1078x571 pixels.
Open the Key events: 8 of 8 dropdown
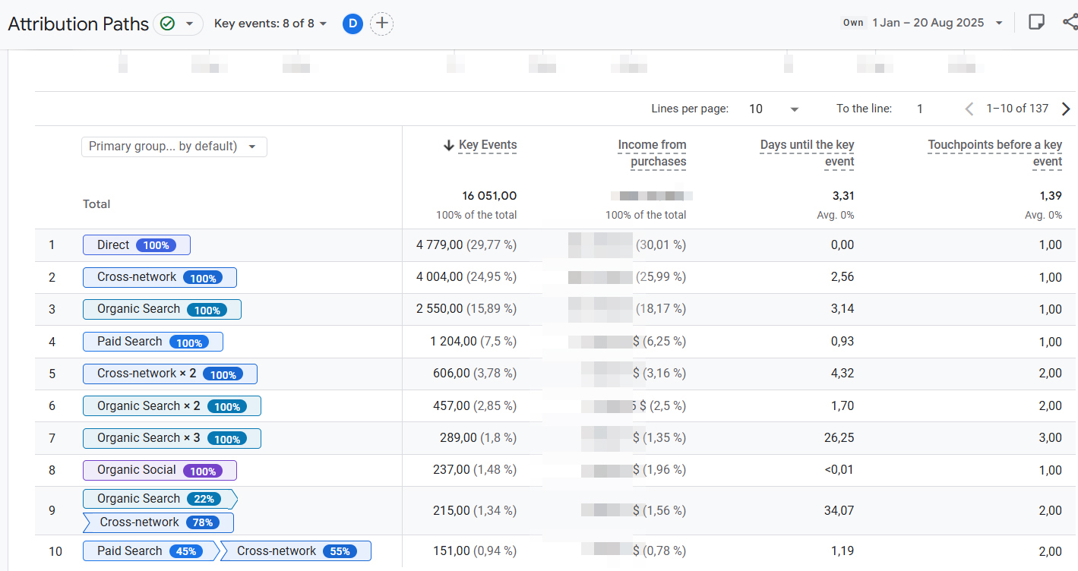(270, 24)
